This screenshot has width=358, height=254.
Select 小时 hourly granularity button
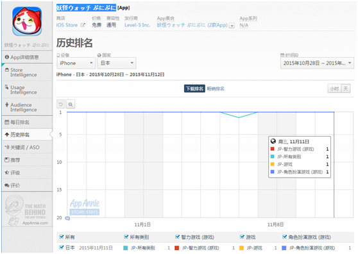coord(334,89)
